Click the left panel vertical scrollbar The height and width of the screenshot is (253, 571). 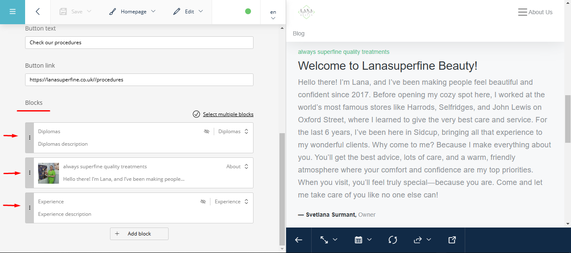(x=282, y=188)
